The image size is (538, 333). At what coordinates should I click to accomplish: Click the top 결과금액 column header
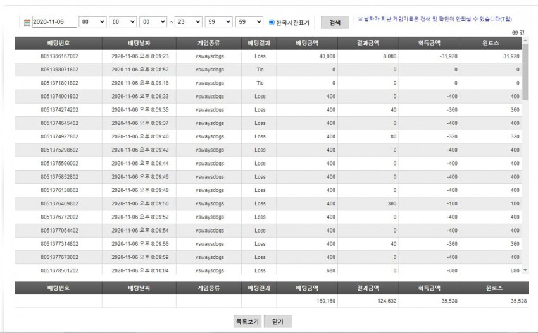click(368, 43)
